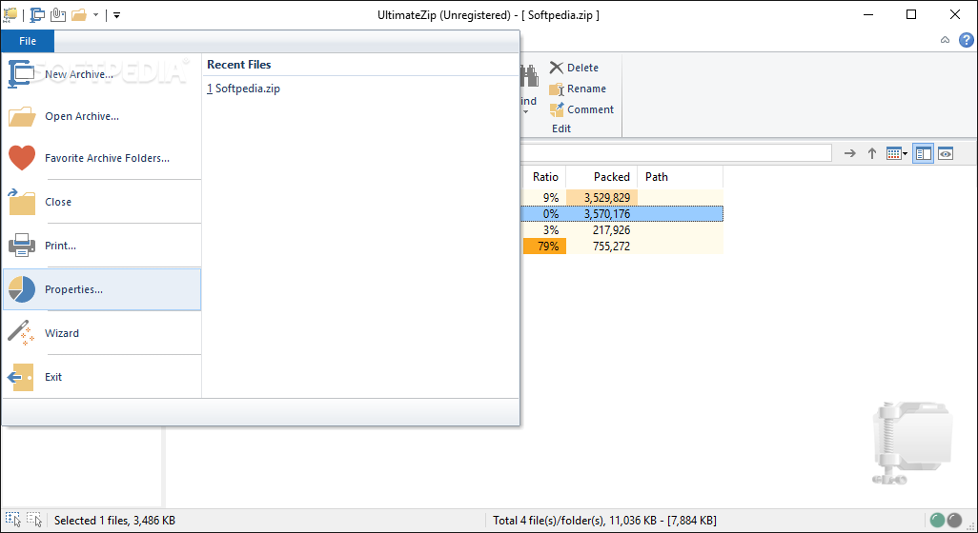Choose Open Archive... from the File menu
This screenshot has width=978, height=533.
102,116
